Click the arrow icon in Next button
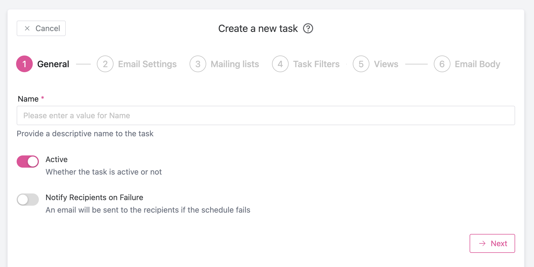This screenshot has width=534, height=267. [x=482, y=243]
